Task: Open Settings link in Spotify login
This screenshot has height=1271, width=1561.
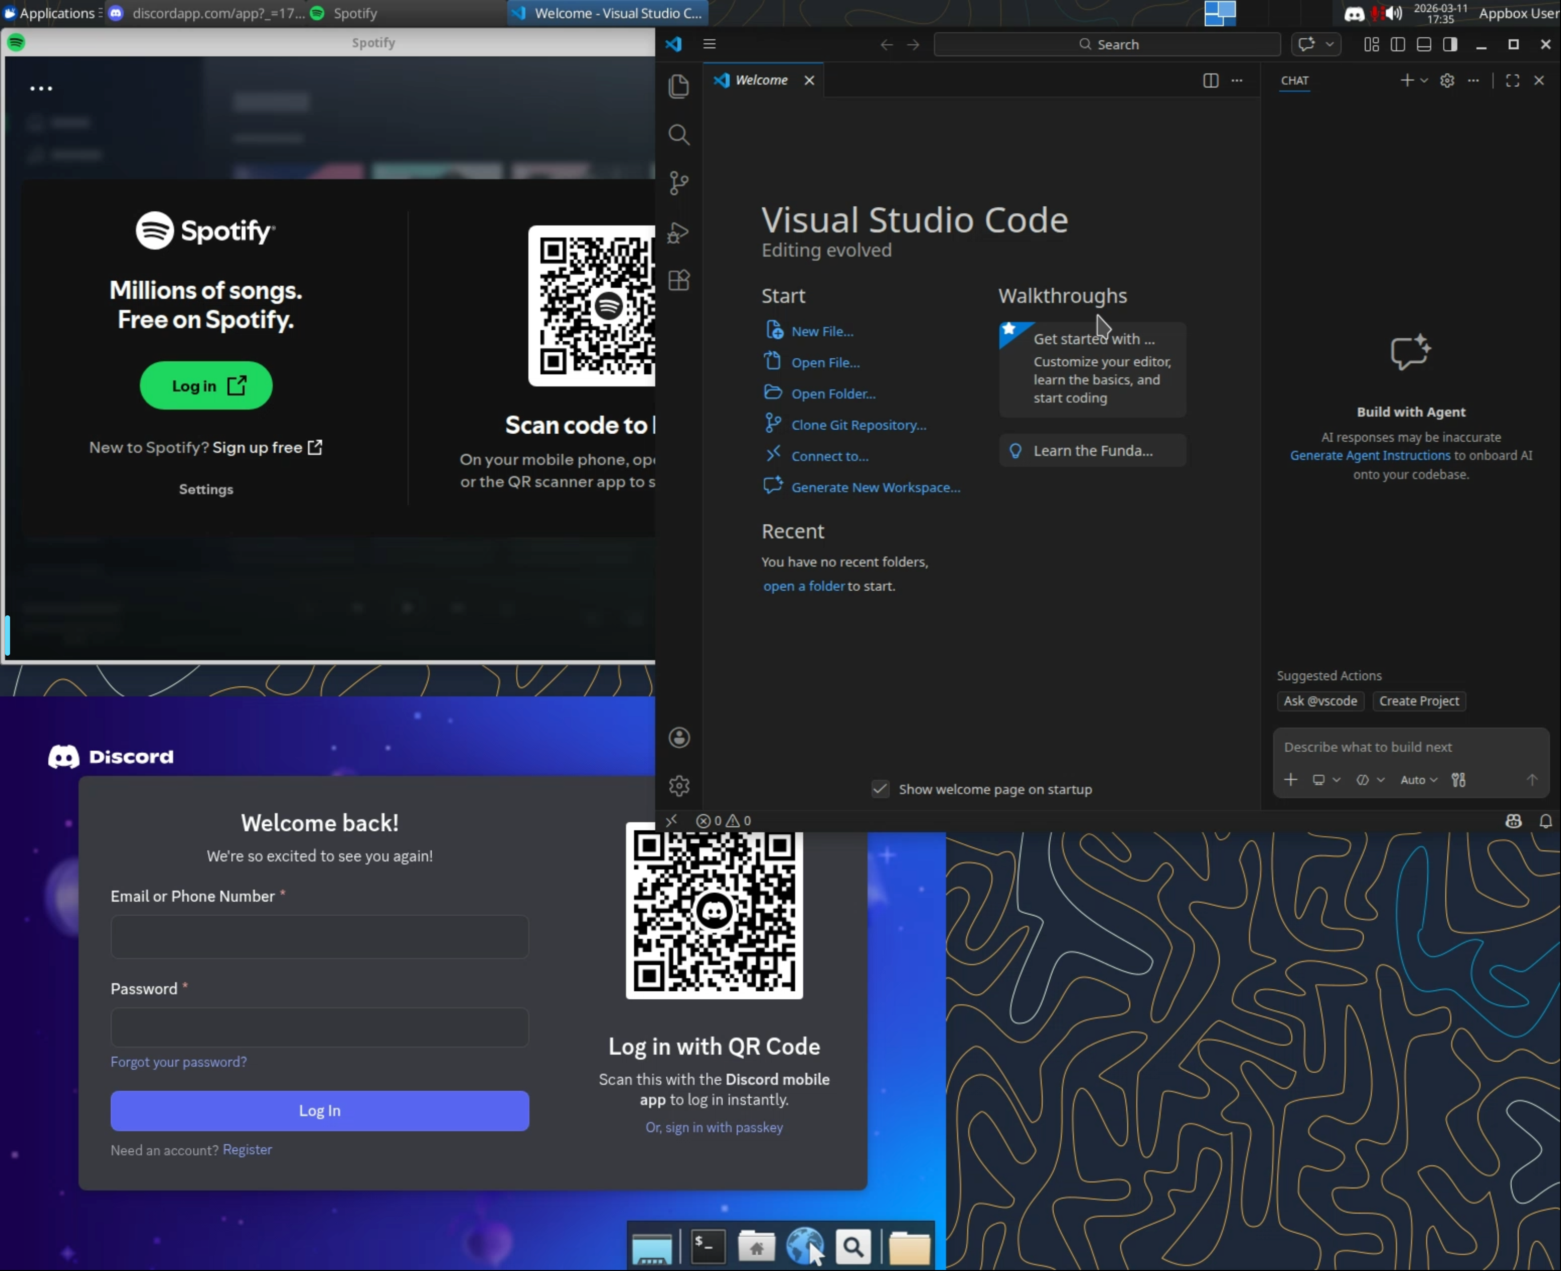Action: coord(206,489)
